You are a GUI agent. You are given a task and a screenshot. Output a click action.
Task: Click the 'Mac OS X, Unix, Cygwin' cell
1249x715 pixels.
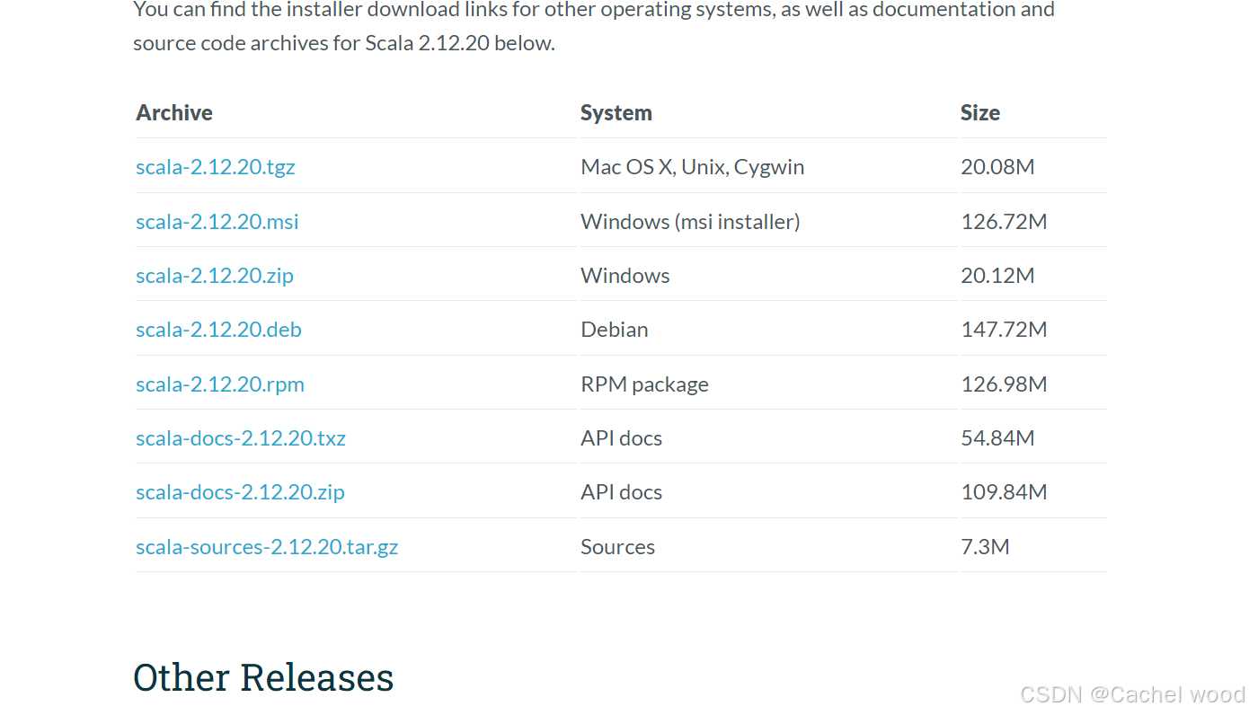(693, 167)
